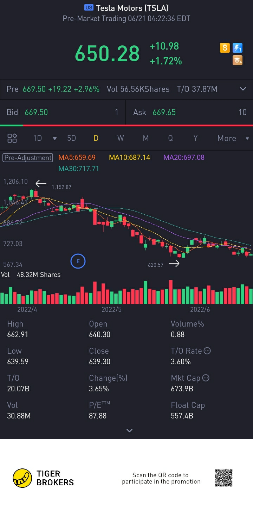253x517 pixels.
Task: Tap the +1.72% change percentage
Action: click(x=166, y=61)
